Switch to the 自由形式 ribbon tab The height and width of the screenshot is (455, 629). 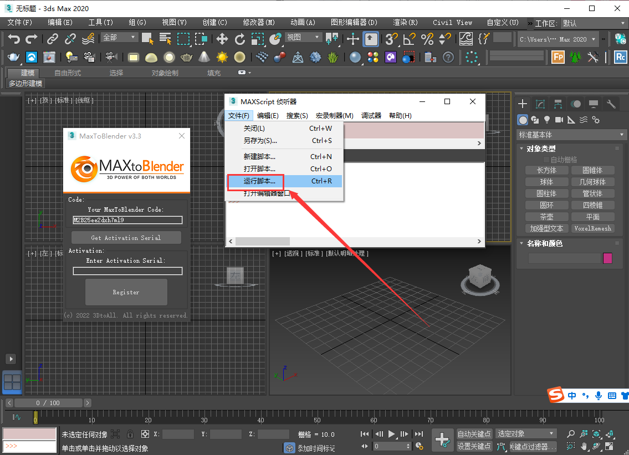point(68,73)
